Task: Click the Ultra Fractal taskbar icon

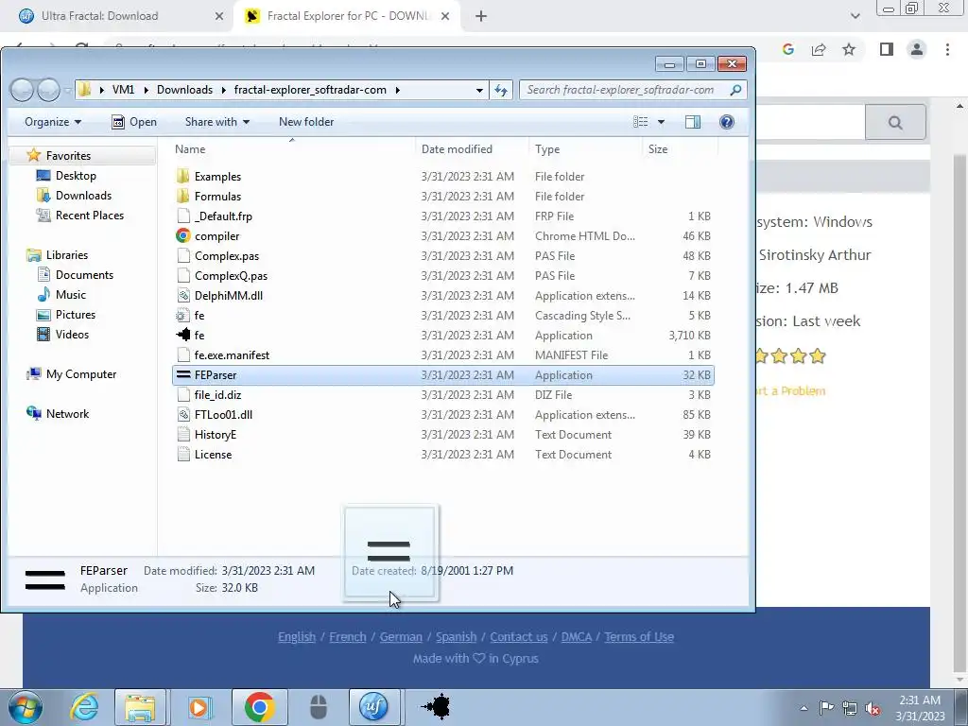Action: (x=374, y=707)
